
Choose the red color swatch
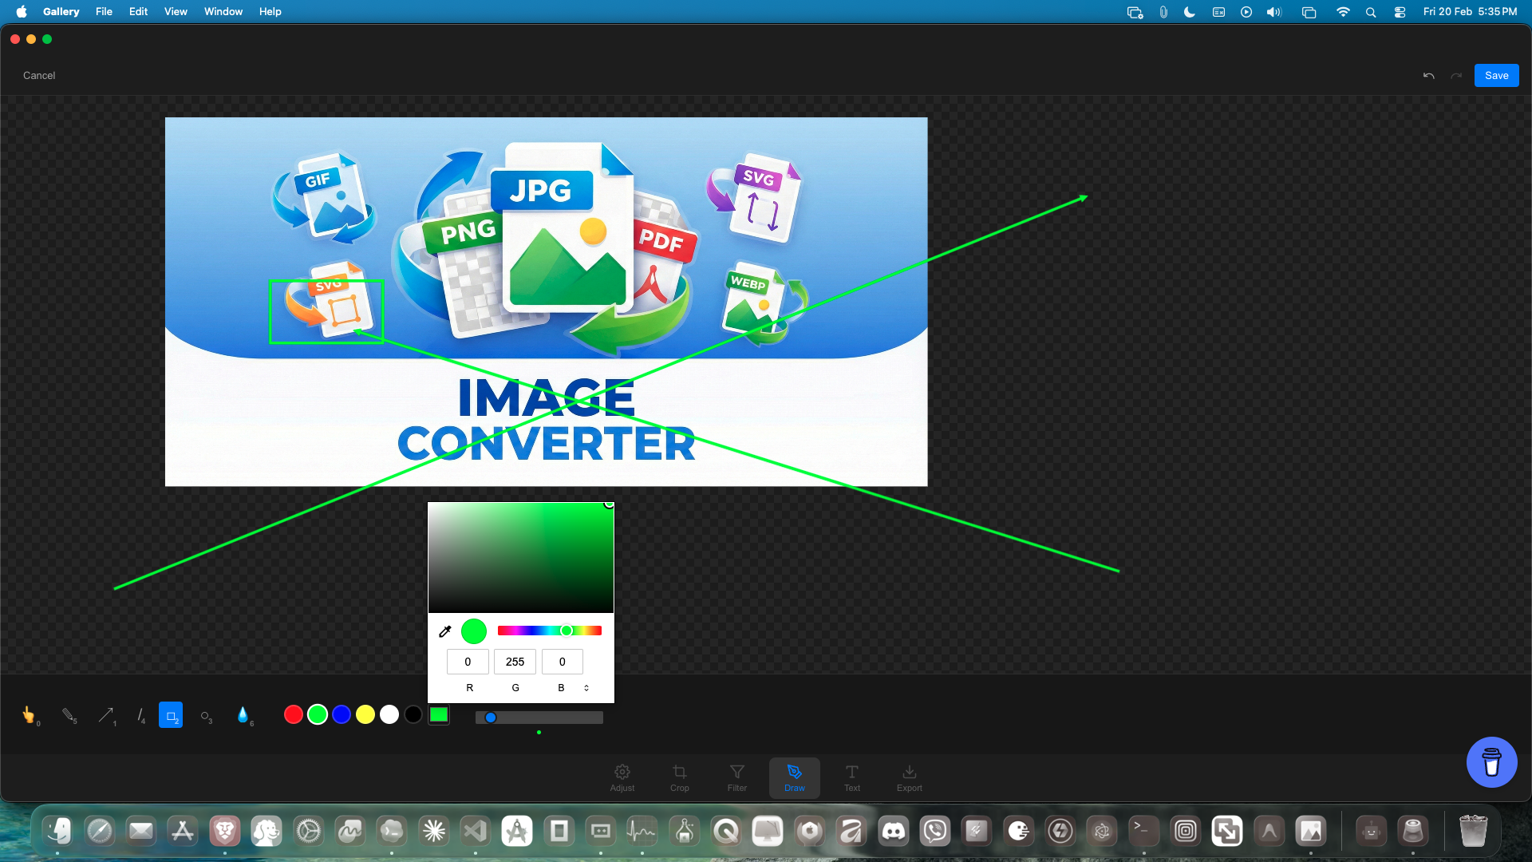(x=294, y=714)
